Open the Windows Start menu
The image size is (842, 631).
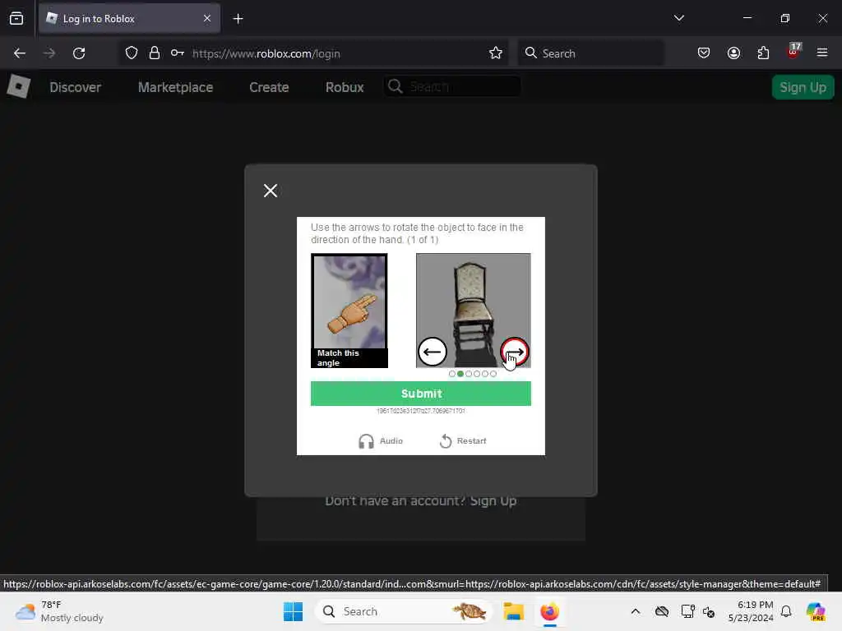294,611
